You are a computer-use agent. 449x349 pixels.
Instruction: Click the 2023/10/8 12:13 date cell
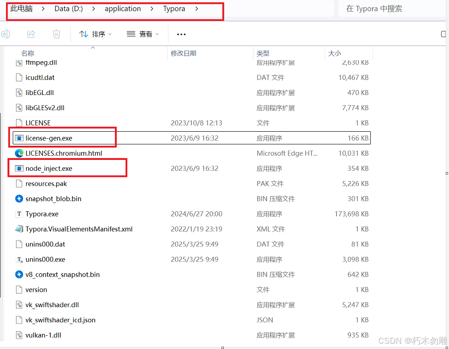pyautogui.click(x=196, y=123)
